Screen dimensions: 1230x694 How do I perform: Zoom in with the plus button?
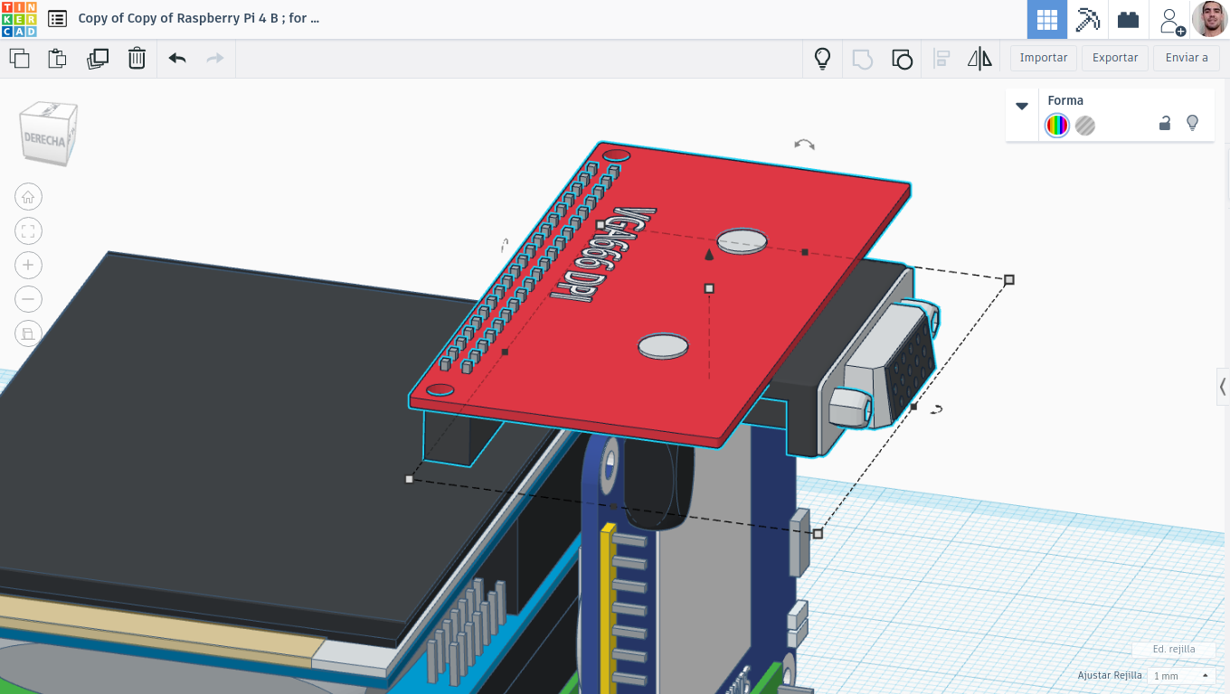click(28, 265)
